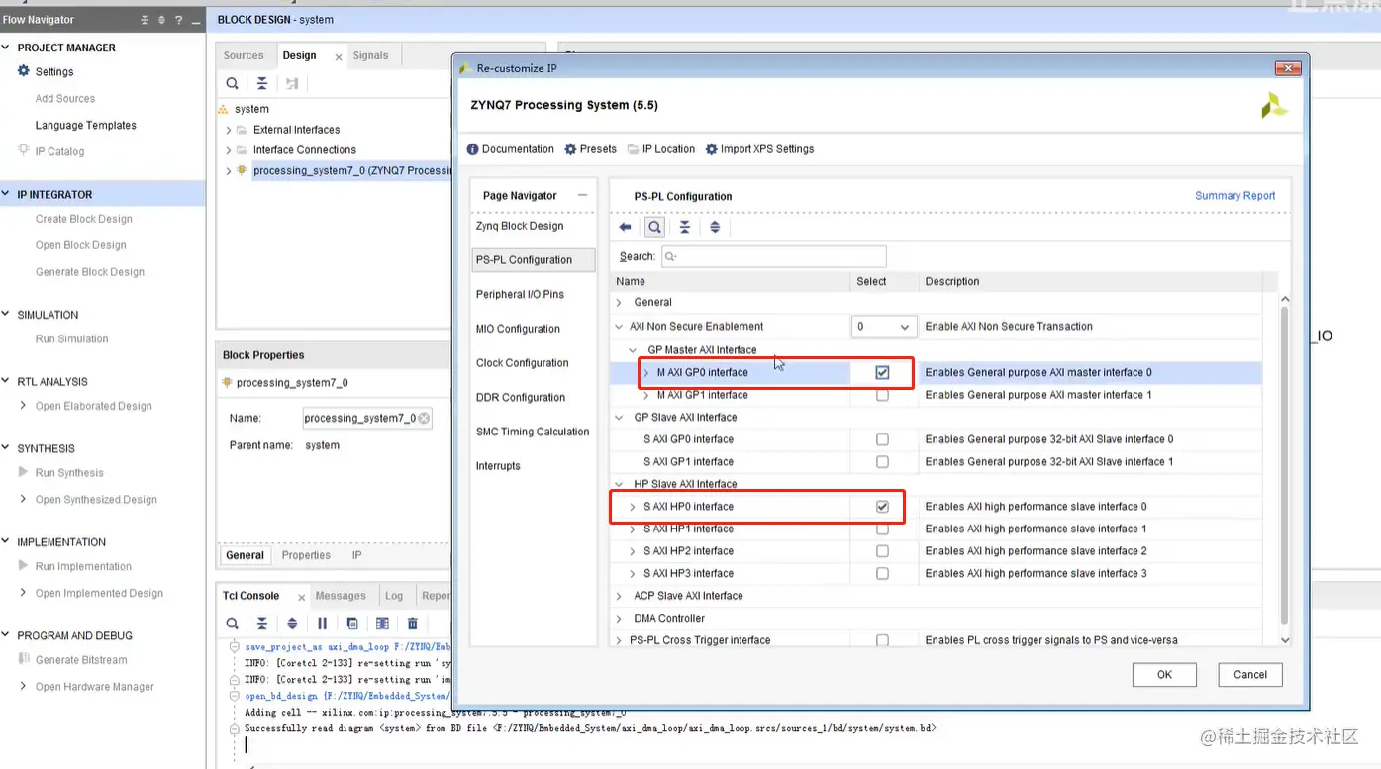Image resolution: width=1381 pixels, height=769 pixels.
Task: Switch to the Signals tab
Action: (370, 56)
